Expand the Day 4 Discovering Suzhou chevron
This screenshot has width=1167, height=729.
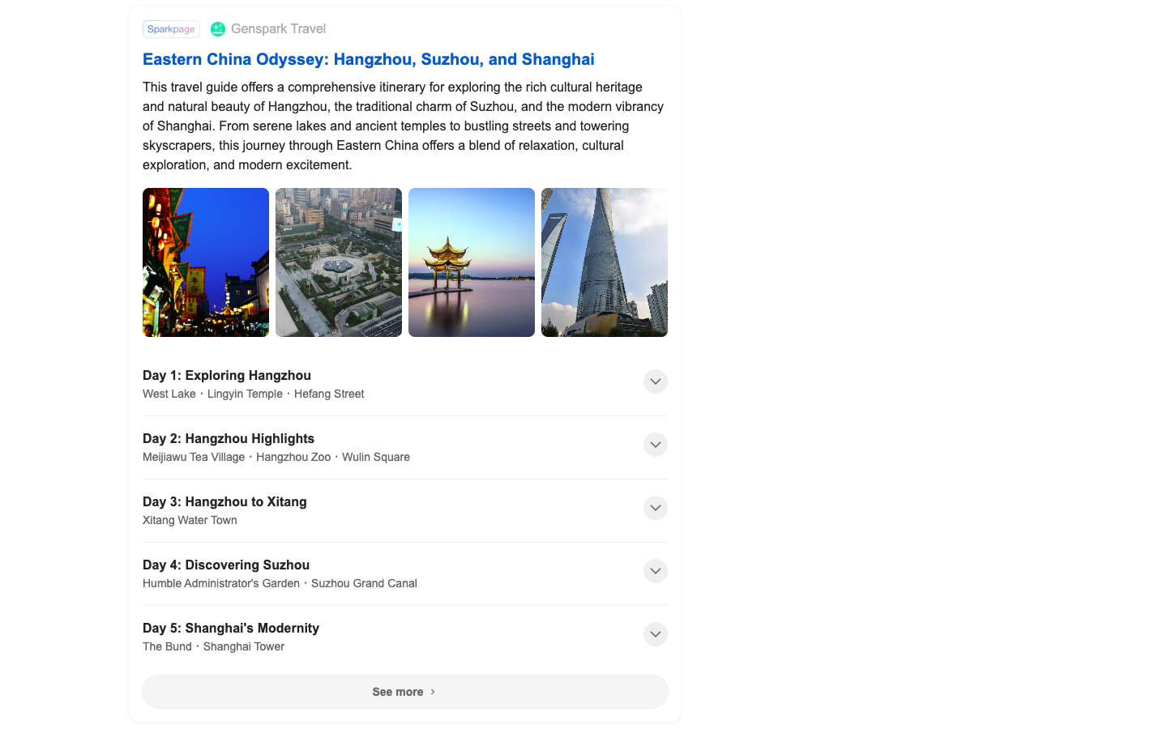pos(655,571)
